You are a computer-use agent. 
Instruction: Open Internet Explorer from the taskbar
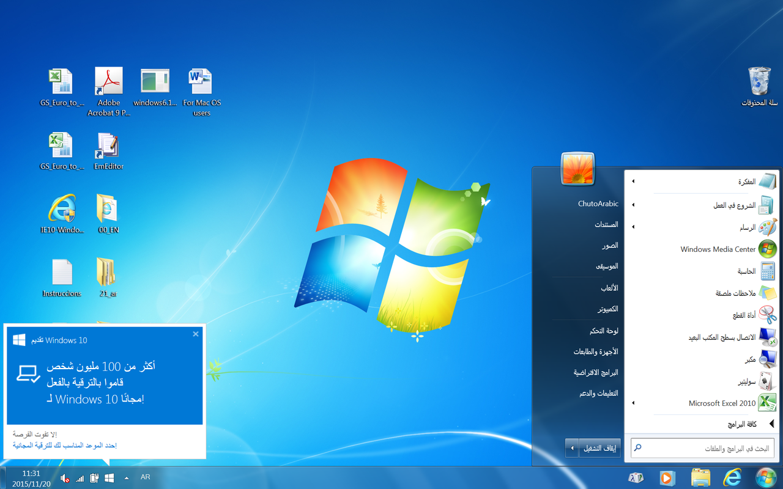732,477
